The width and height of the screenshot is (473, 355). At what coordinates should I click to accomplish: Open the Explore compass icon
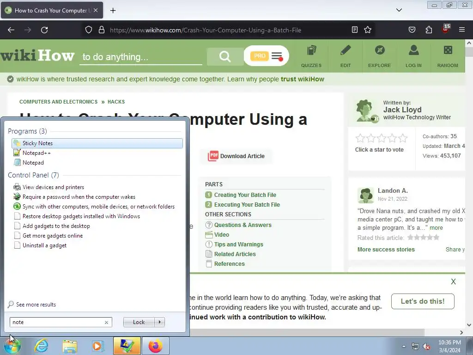click(x=380, y=56)
